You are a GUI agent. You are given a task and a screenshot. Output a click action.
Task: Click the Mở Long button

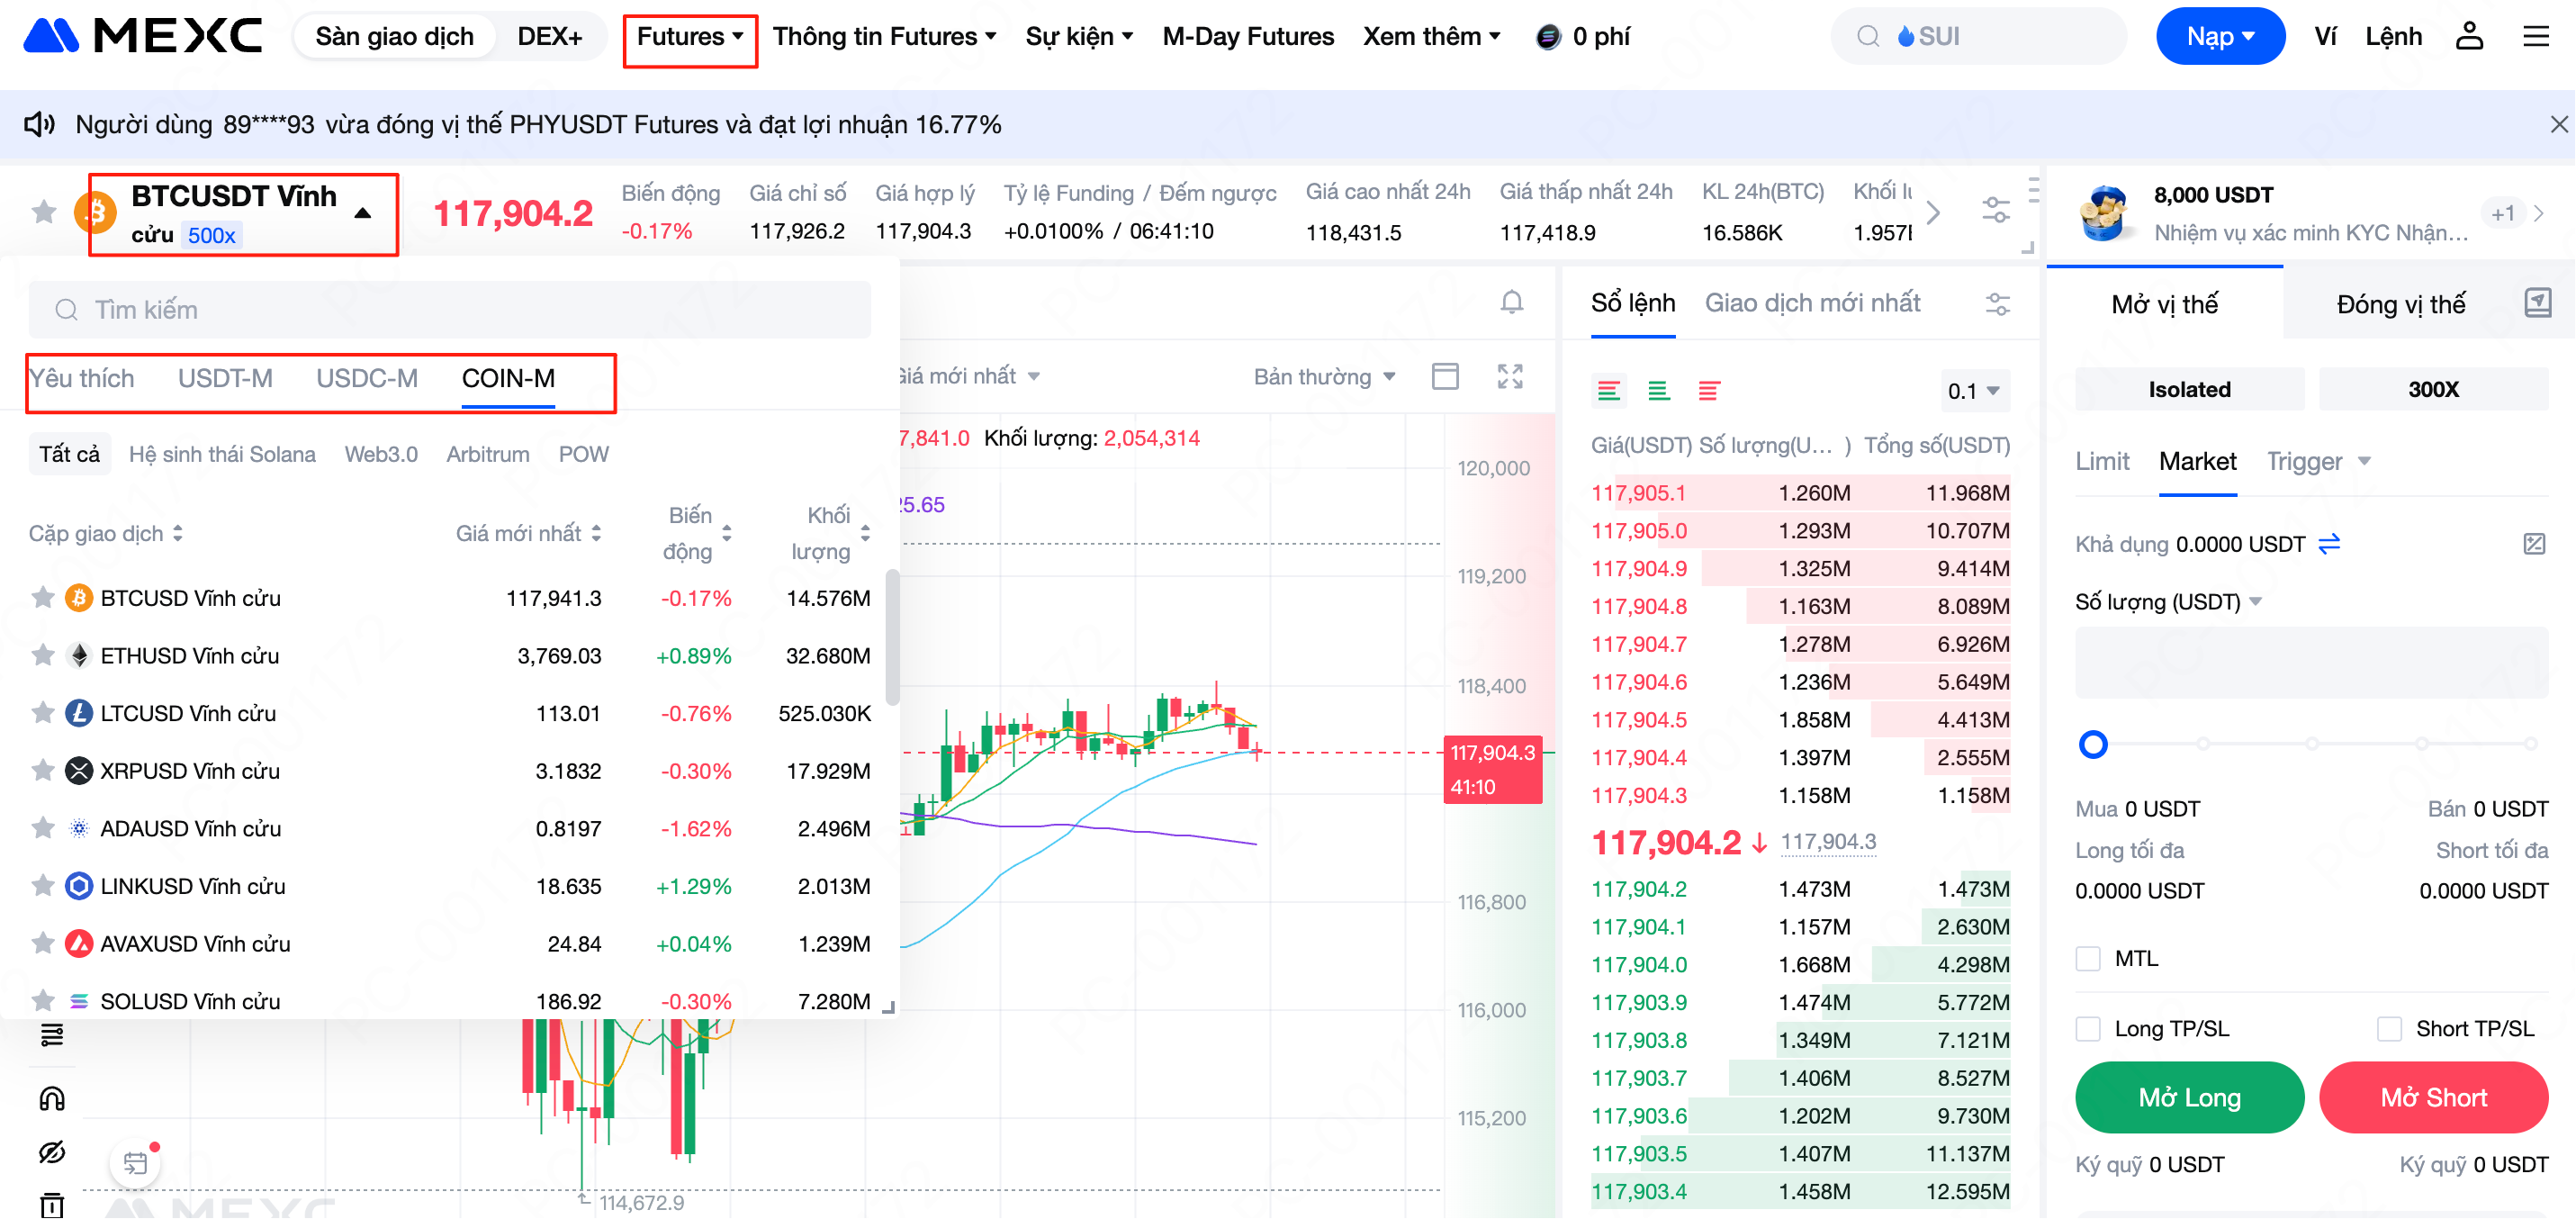click(x=2189, y=1098)
